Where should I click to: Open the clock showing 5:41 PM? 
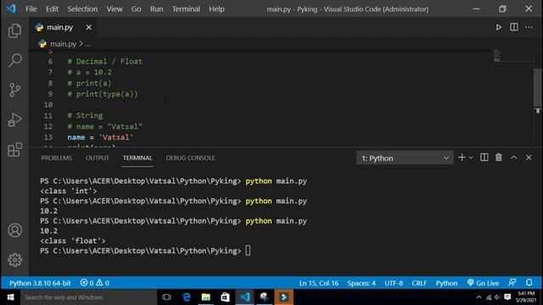click(526, 297)
